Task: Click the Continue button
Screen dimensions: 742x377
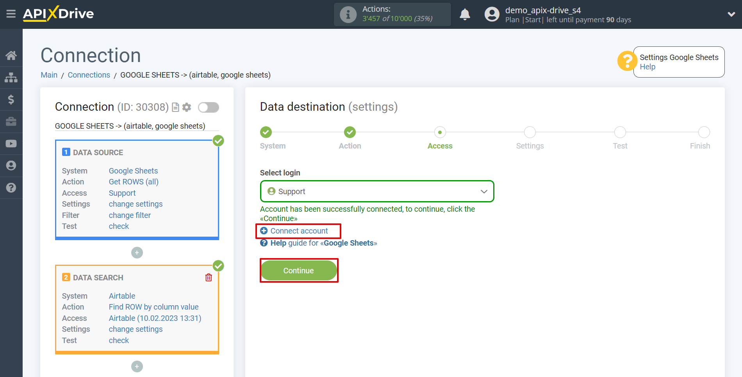Action: pos(299,271)
